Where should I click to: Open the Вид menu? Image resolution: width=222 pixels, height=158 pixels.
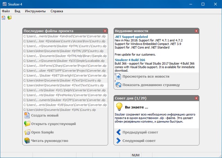click(x=17, y=11)
